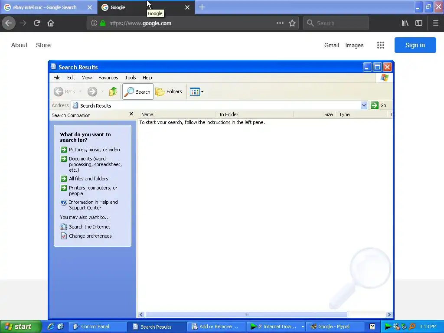Sort results by Name column header
444x333 pixels.
click(177, 114)
